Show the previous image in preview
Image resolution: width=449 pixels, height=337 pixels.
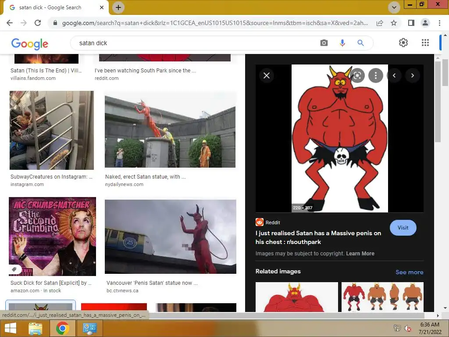click(x=394, y=75)
